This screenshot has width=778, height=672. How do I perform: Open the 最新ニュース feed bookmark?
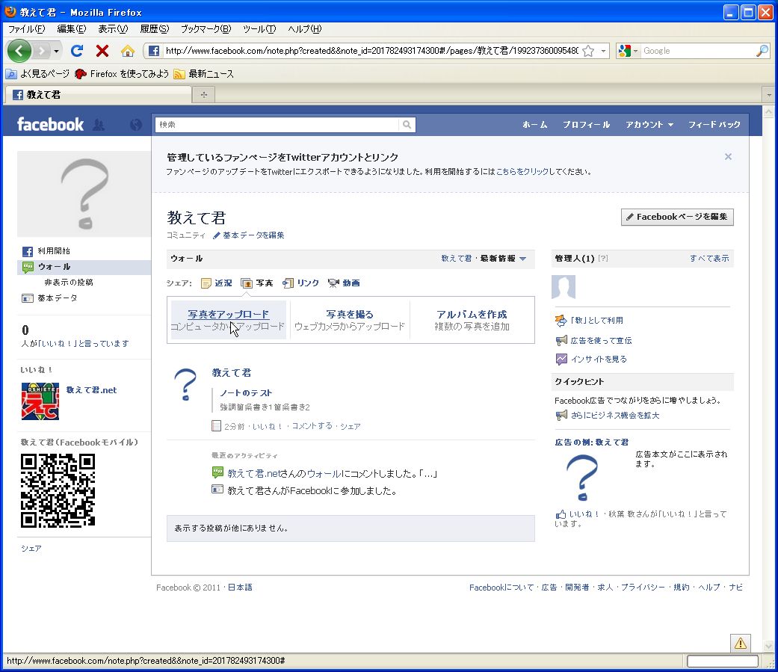(204, 74)
